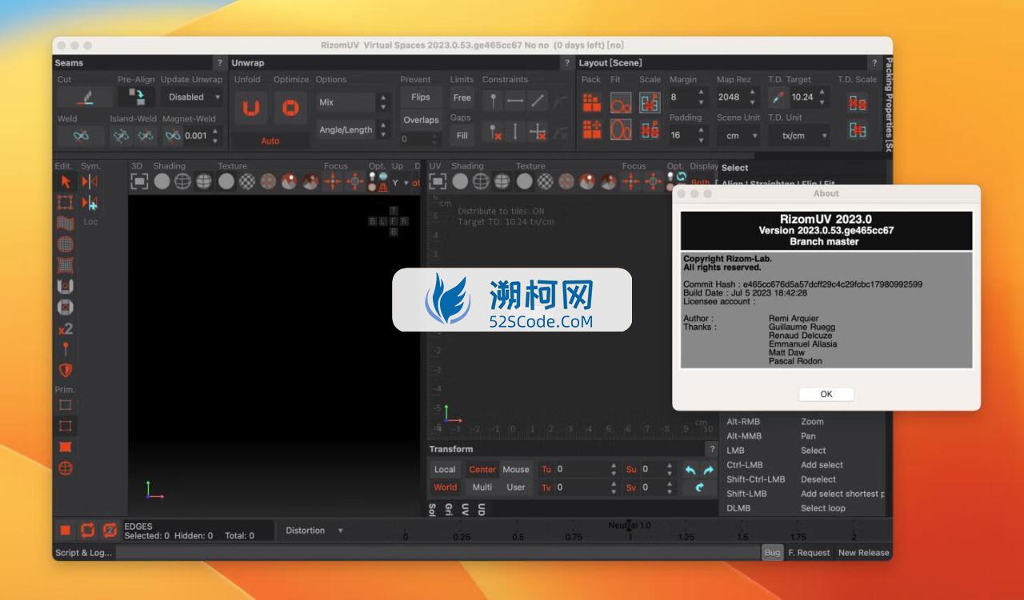Click the 3D viewport frame icon

click(x=140, y=182)
